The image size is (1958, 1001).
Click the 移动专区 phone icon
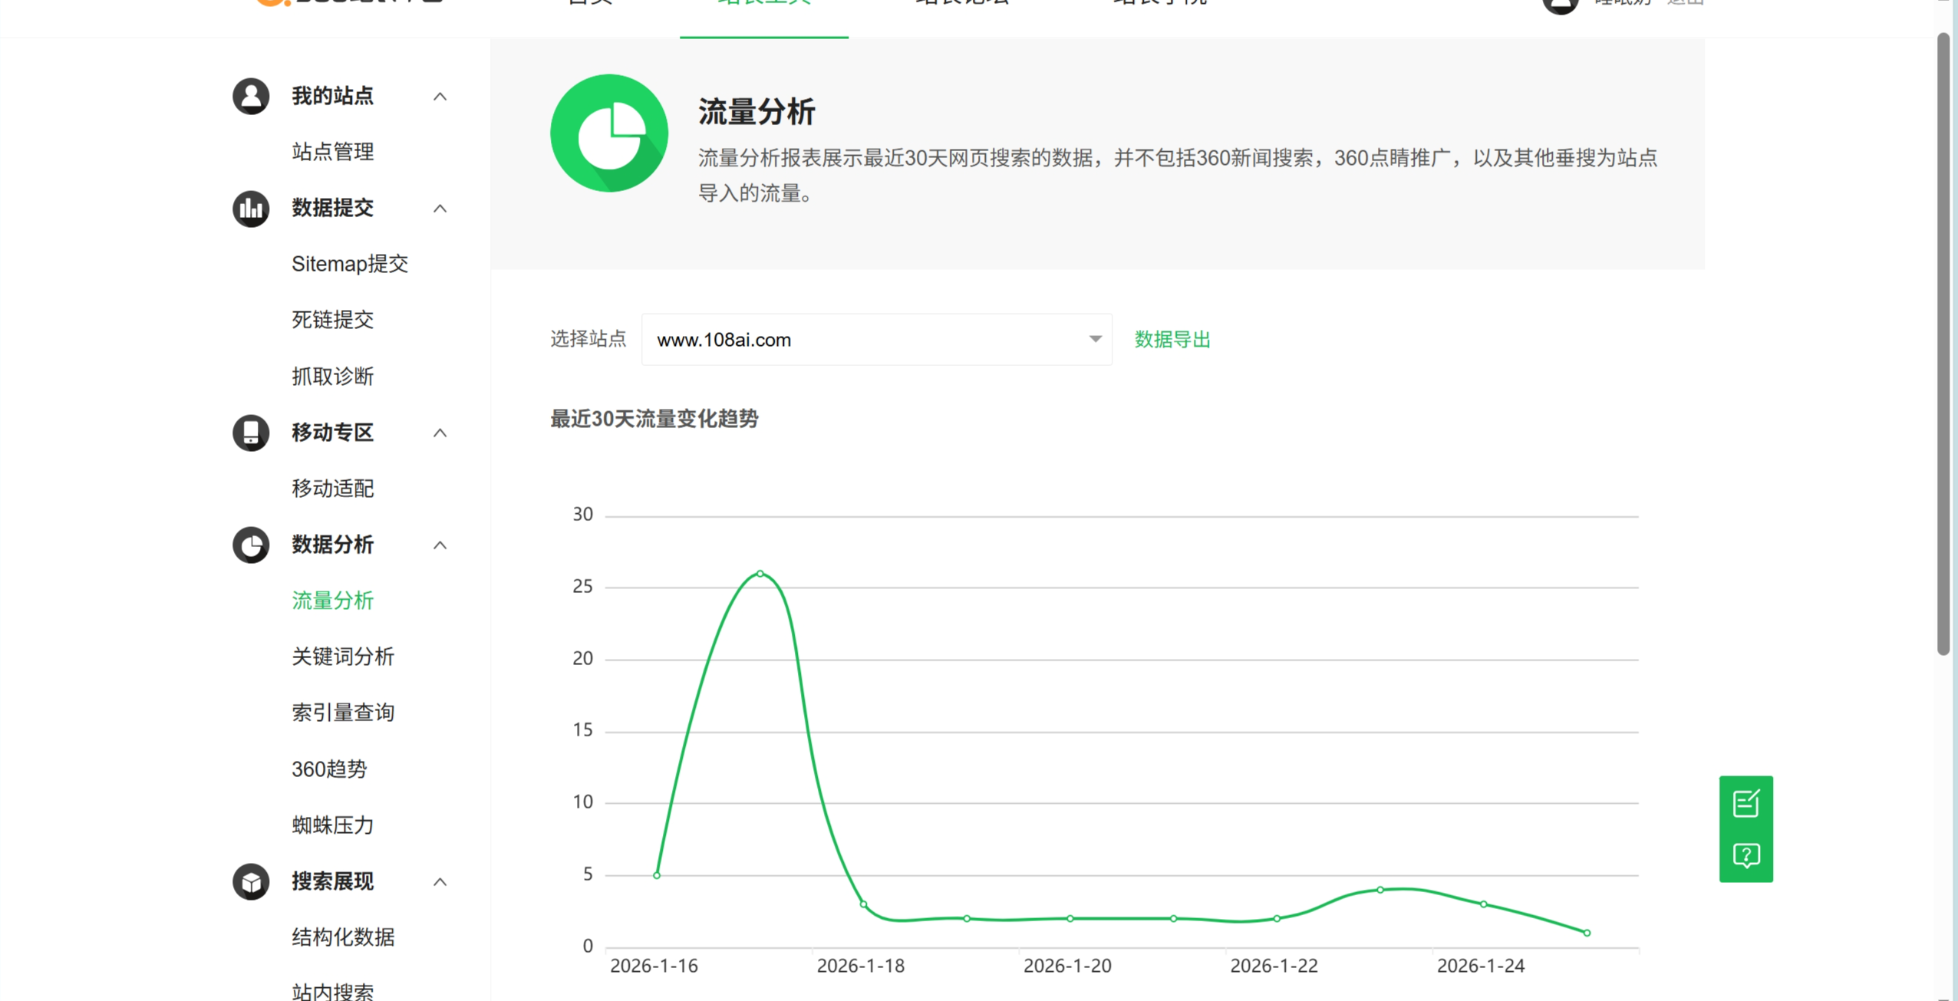coord(251,433)
